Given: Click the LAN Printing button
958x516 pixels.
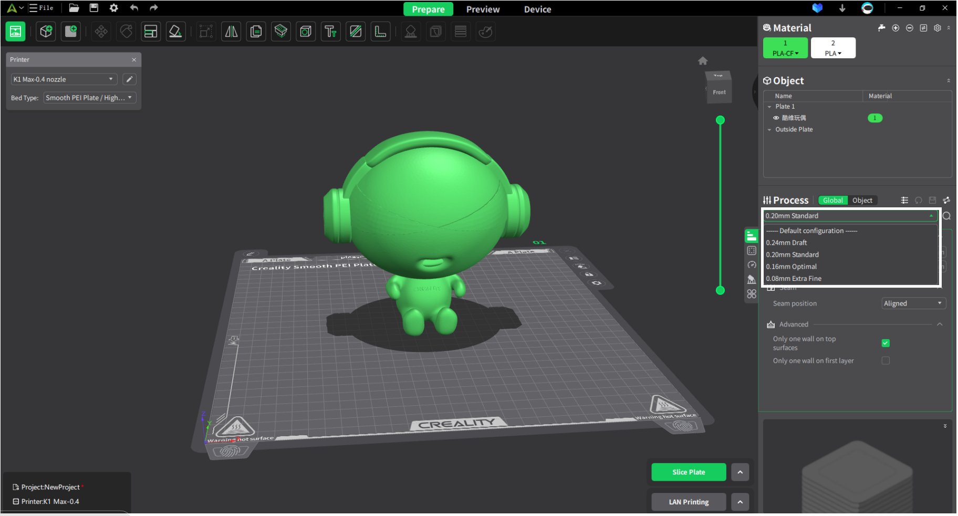Looking at the screenshot, I should click(689, 501).
